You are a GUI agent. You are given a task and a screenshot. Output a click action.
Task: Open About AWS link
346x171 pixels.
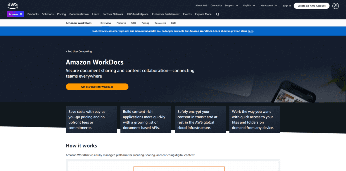tap(201, 6)
